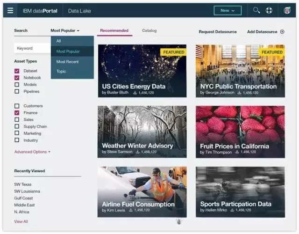Image resolution: width=299 pixels, height=234 pixels.
Task: Click the IBM dataPortal logo
Action: pyautogui.click(x=40, y=11)
